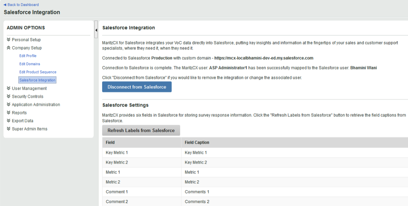Click the Bhamini Wani user name

click(364, 68)
